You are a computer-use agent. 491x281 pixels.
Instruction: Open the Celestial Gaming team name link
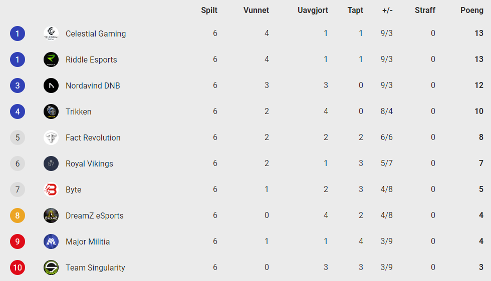pos(96,33)
